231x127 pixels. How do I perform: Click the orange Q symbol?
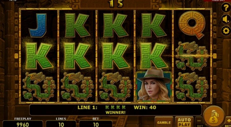[x=192, y=25]
